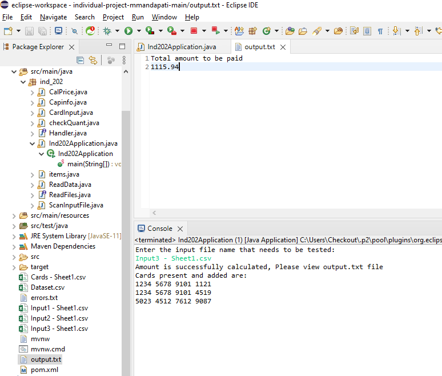Minimize the Package Explorer panel
This screenshot has width=442, height=376.
coord(109,45)
